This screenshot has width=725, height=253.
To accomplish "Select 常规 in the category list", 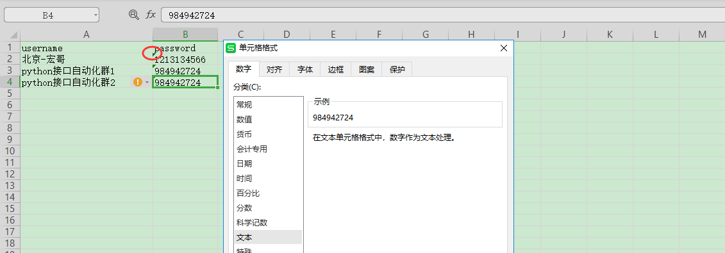I will [x=268, y=105].
